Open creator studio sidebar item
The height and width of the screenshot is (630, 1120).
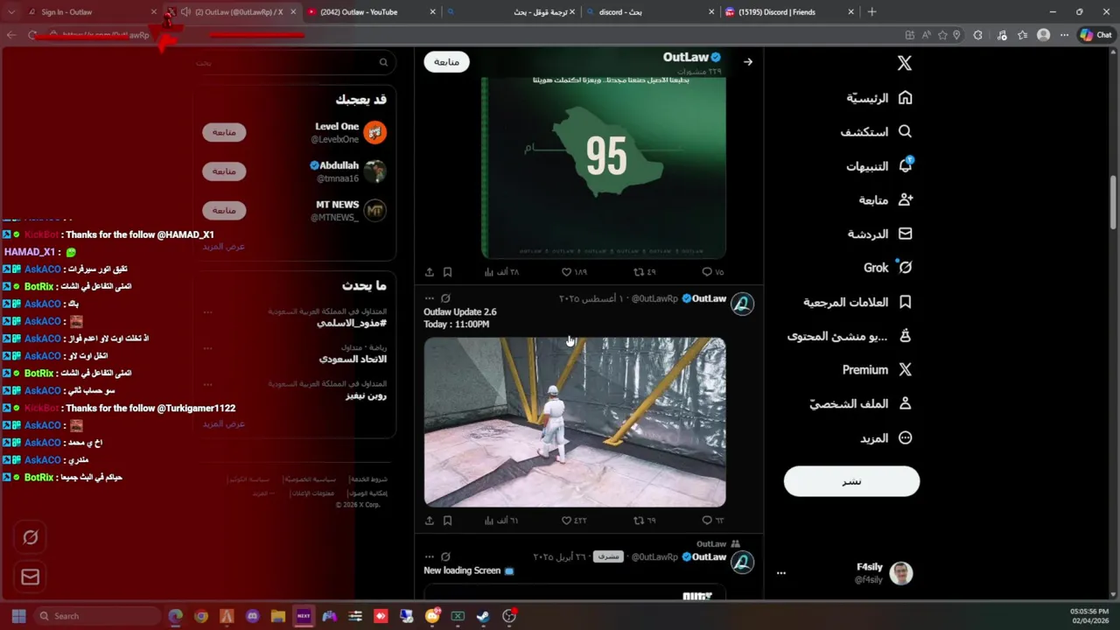[850, 336]
